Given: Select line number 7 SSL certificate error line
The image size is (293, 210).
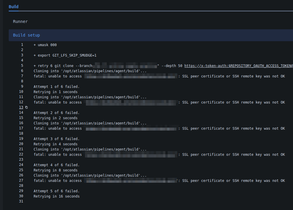Looking at the screenshot, I should tap(22, 76).
